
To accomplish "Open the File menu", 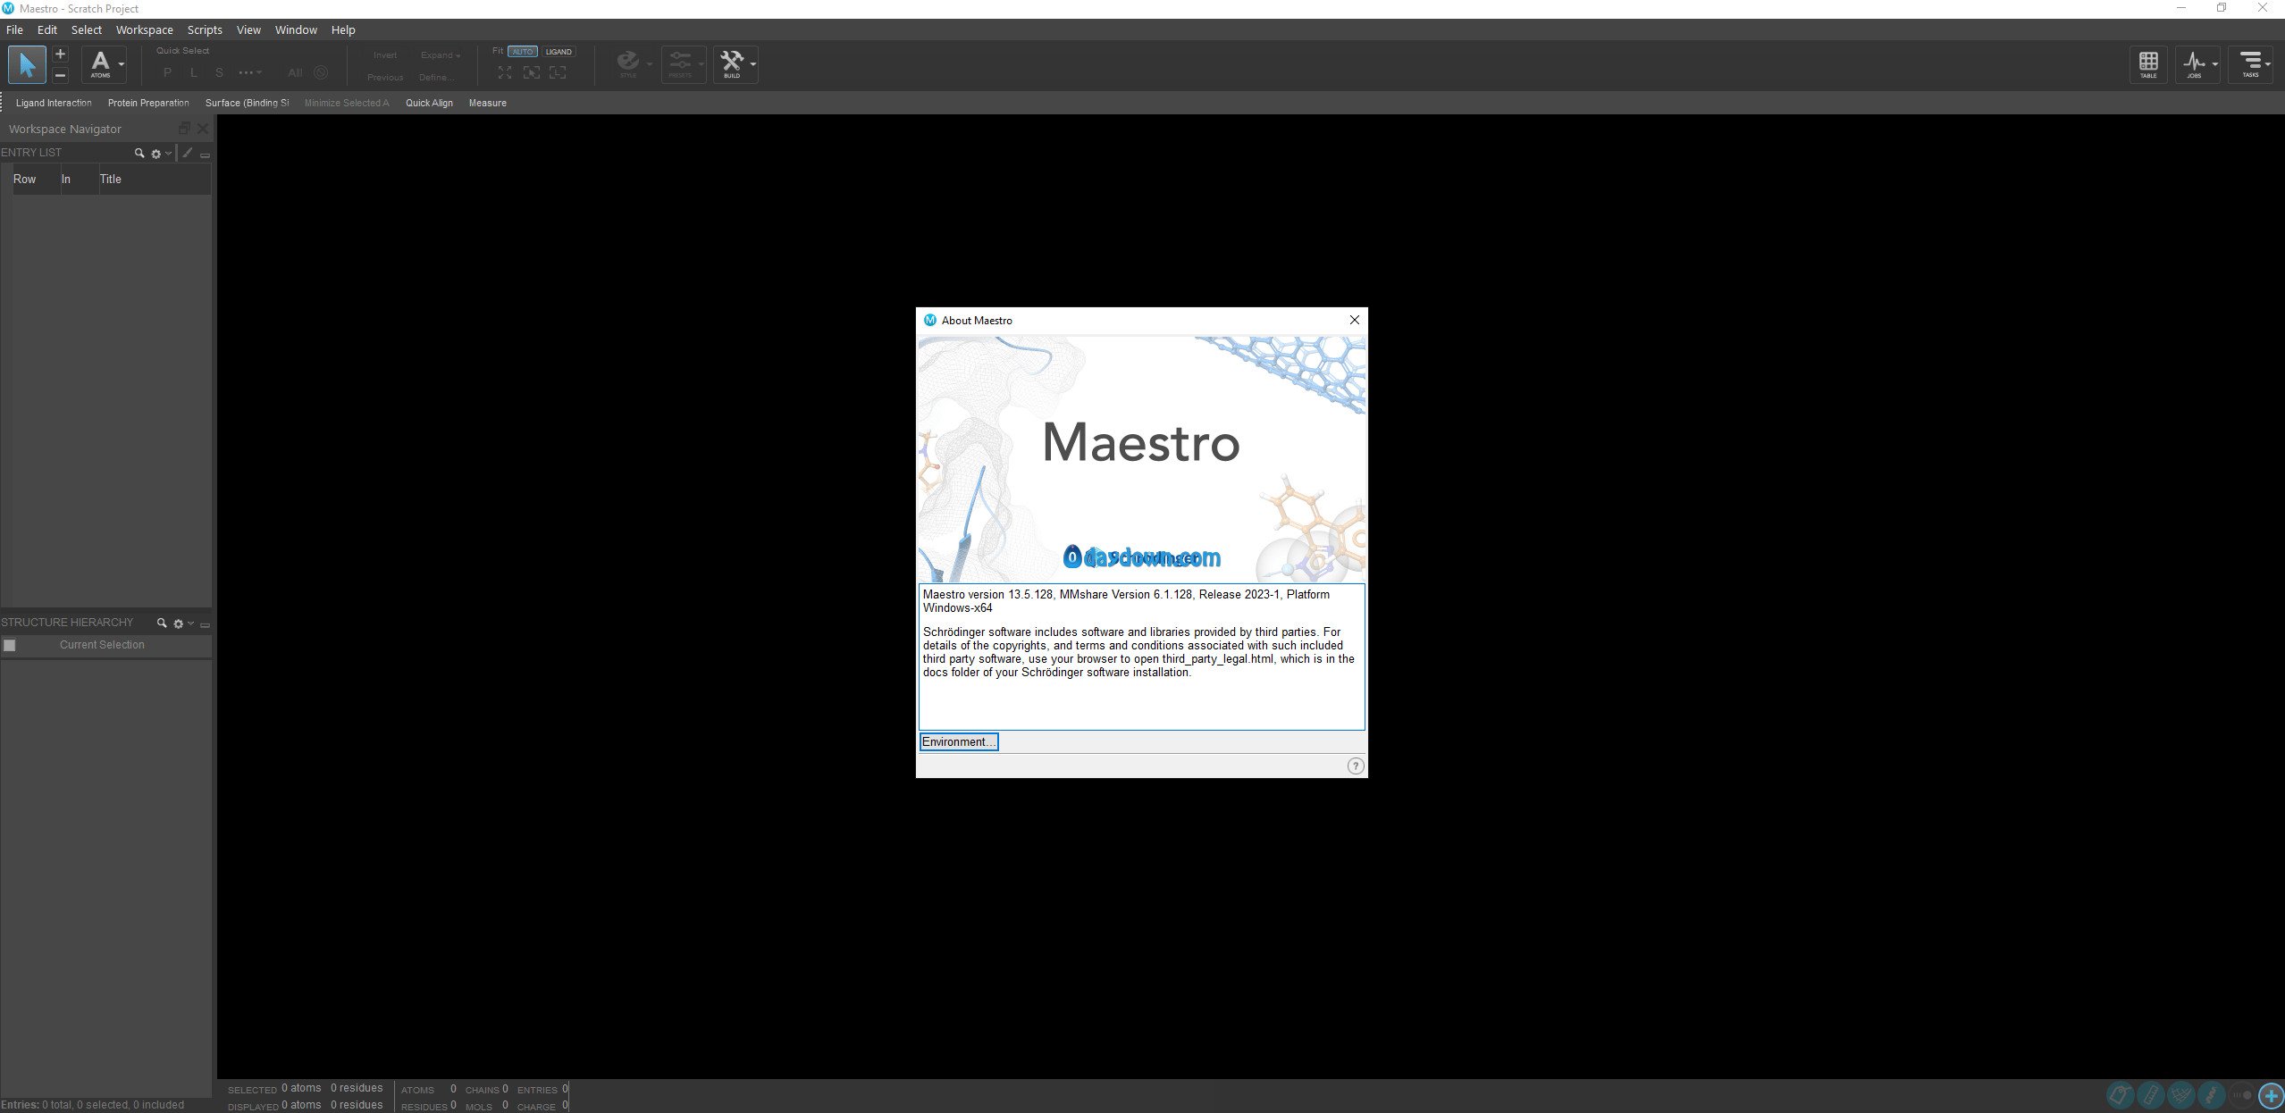I will pos(14,29).
